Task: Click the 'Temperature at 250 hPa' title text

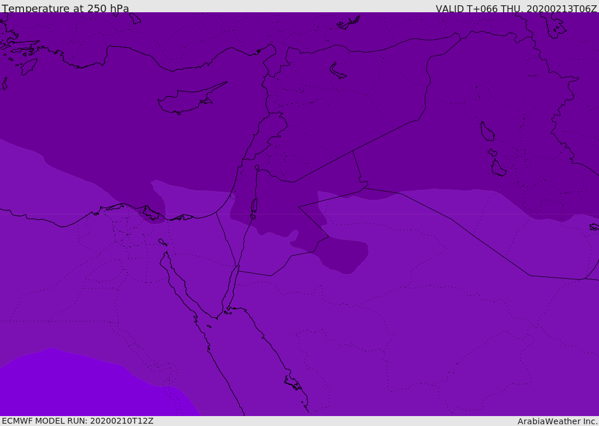Action: (66, 8)
